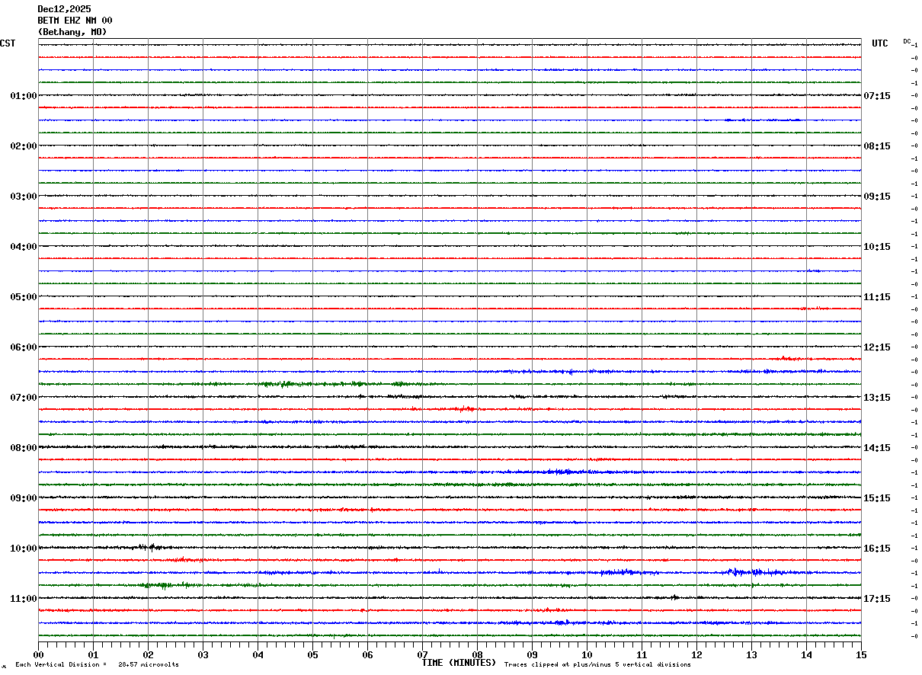Click the "11:15" UTC time label
Screen dimensions: 922x675
click(877, 297)
